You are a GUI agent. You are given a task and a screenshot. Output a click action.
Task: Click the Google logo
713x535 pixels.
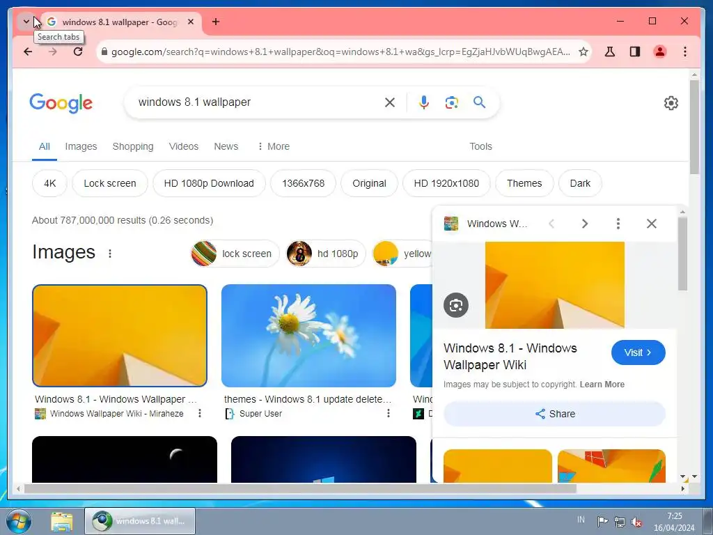click(61, 103)
